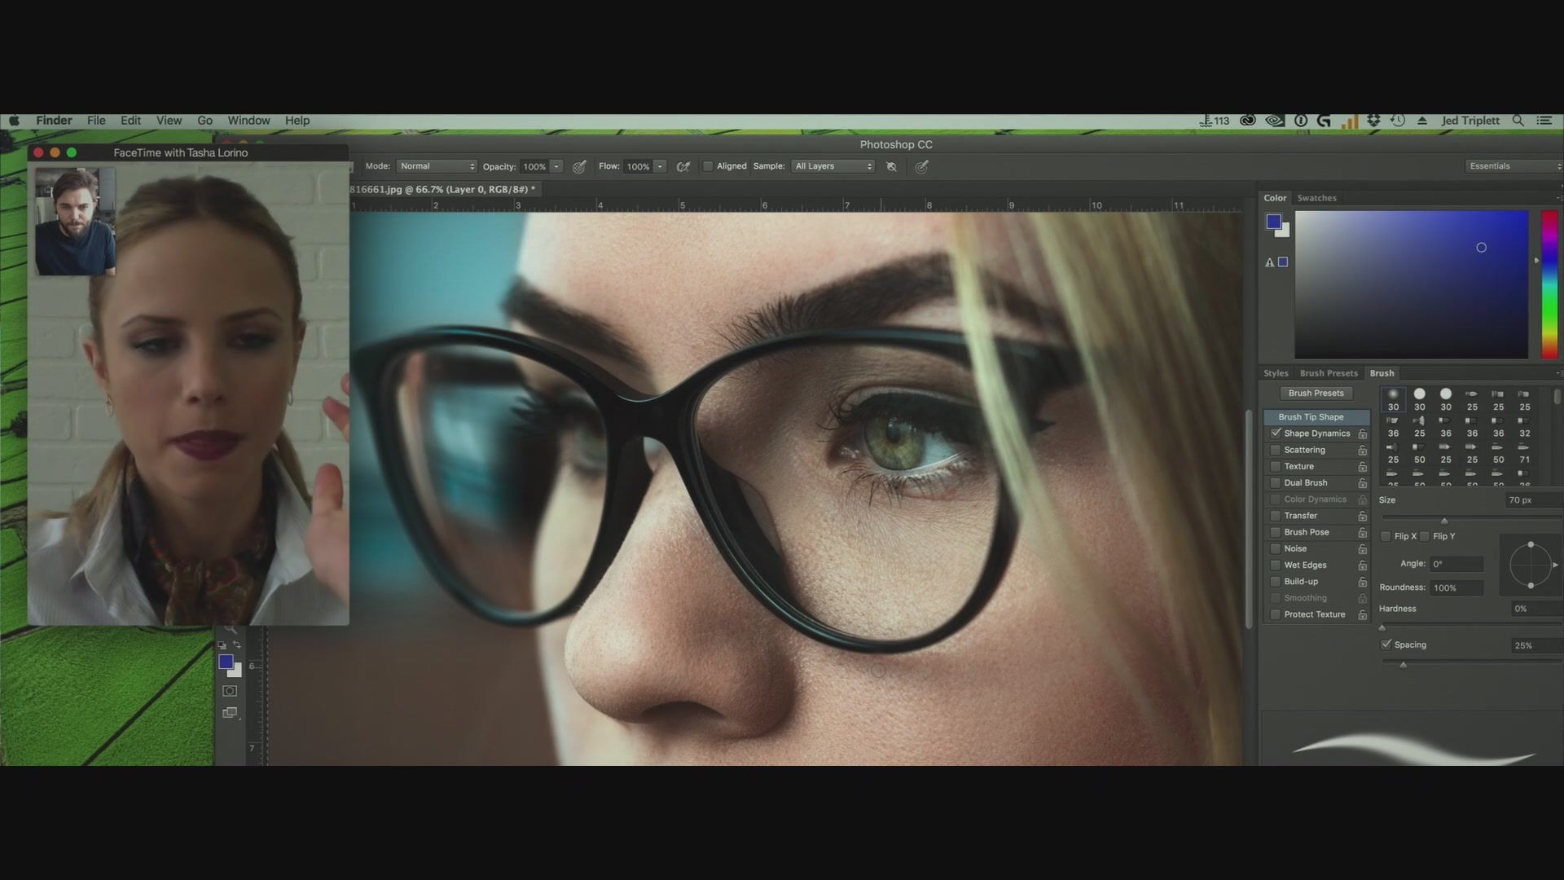Open the Go menu in menu bar

[x=204, y=121]
